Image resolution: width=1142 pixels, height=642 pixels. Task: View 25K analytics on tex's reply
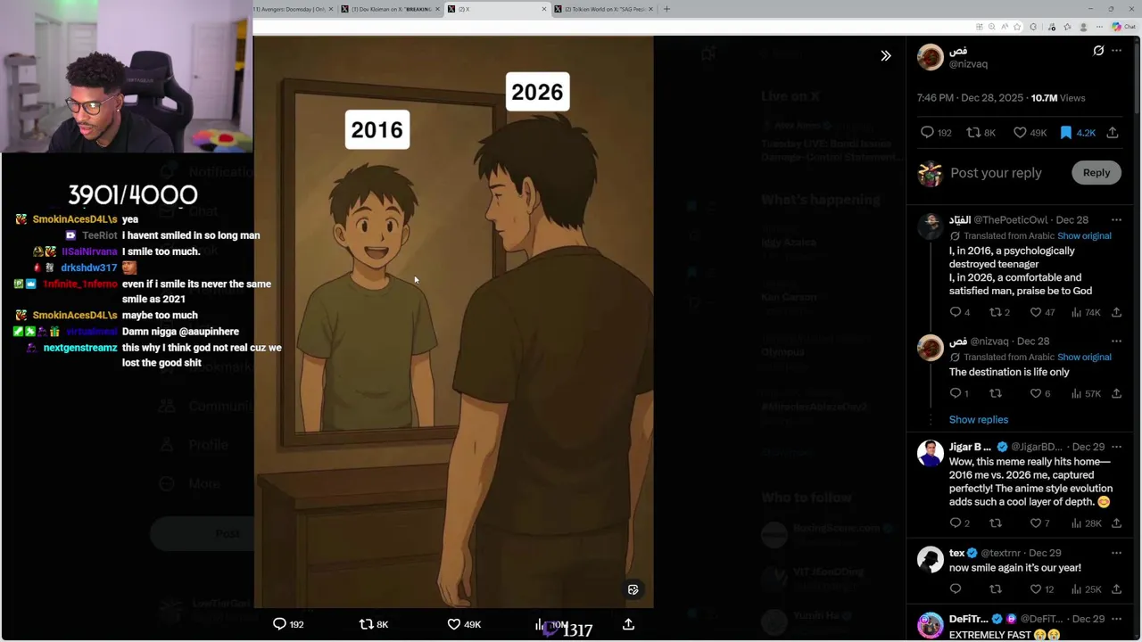point(1085,589)
